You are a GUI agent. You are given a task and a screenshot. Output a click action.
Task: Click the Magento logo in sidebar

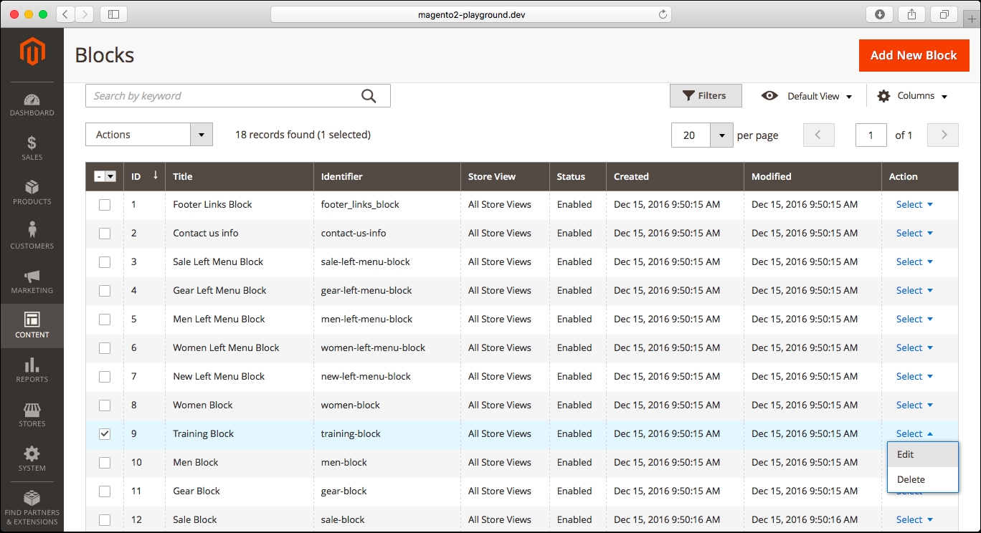click(32, 52)
